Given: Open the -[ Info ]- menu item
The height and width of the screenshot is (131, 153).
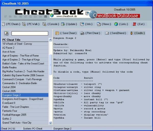Looking at the screenshot, I should [x=89, y=24].
